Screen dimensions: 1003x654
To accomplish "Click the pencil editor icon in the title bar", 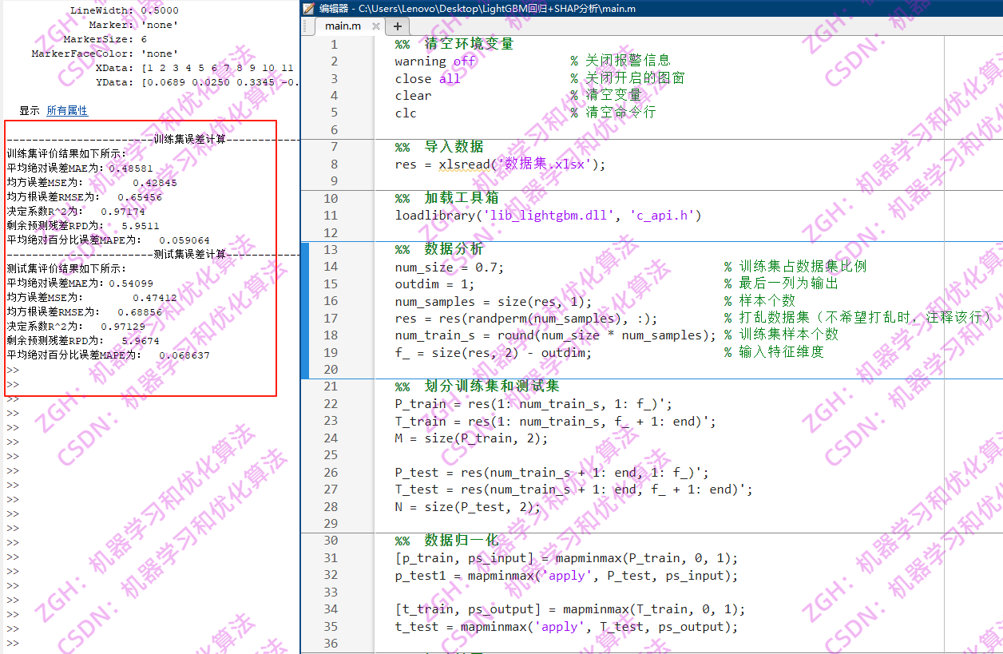I will click(x=307, y=10).
